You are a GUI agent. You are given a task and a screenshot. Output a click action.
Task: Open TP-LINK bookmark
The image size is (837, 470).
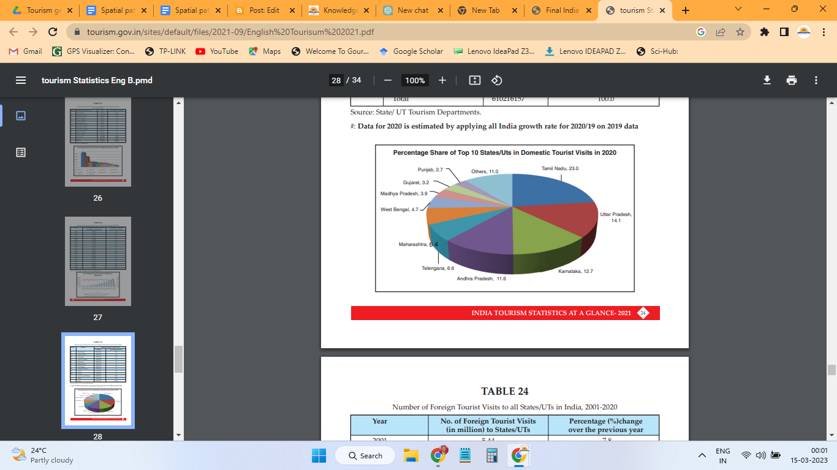(165, 51)
